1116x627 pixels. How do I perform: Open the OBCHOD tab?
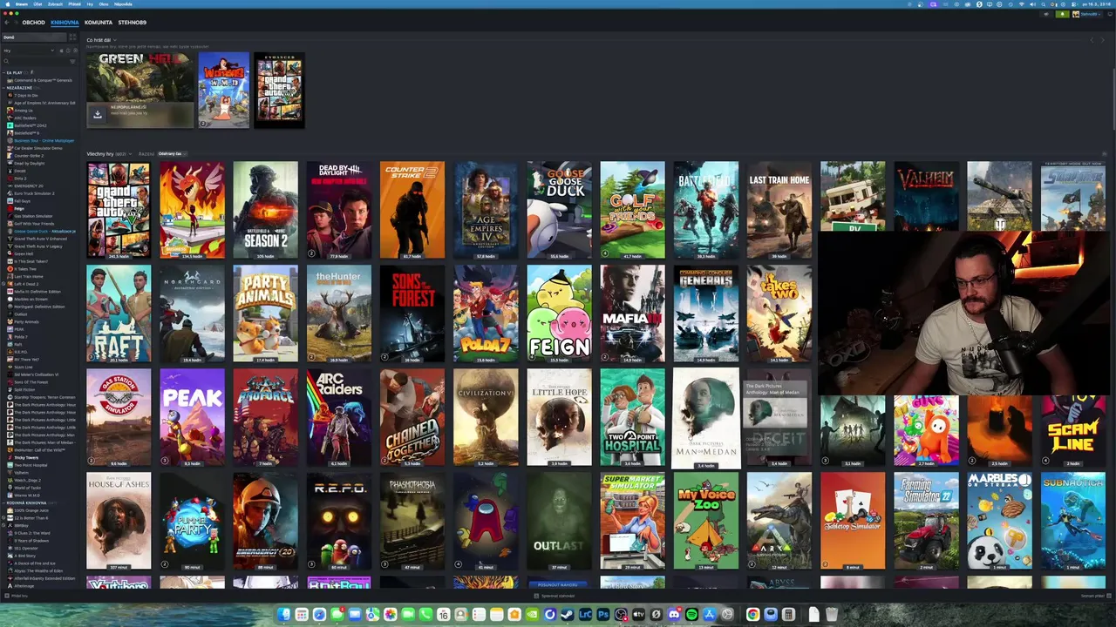33,23
